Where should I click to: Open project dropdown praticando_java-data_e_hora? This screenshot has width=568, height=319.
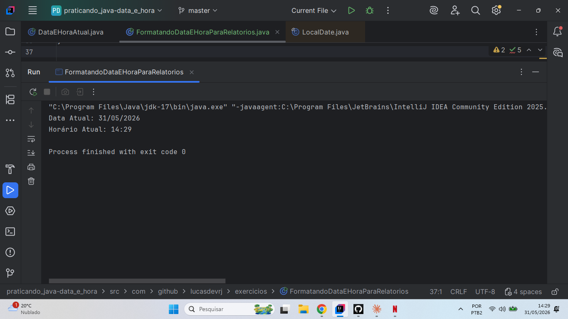point(107,10)
